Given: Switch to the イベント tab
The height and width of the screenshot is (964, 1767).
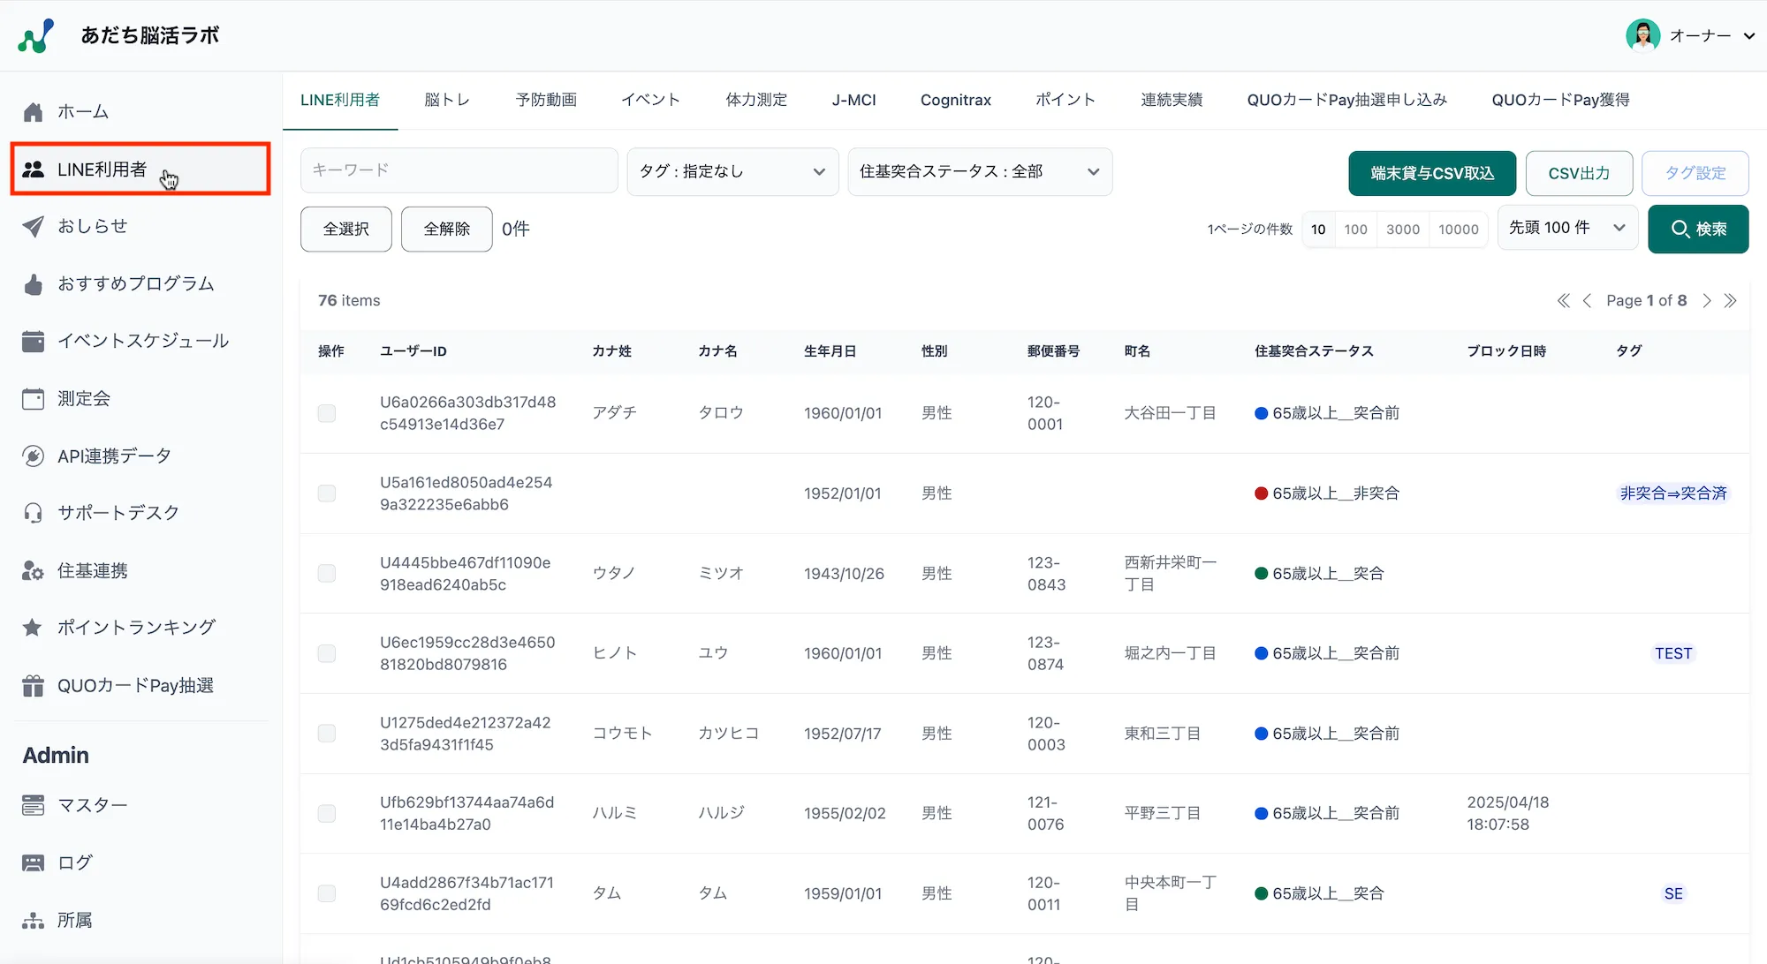Looking at the screenshot, I should click(650, 100).
